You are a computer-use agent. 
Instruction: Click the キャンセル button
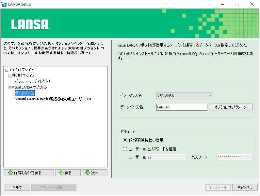[245, 188]
